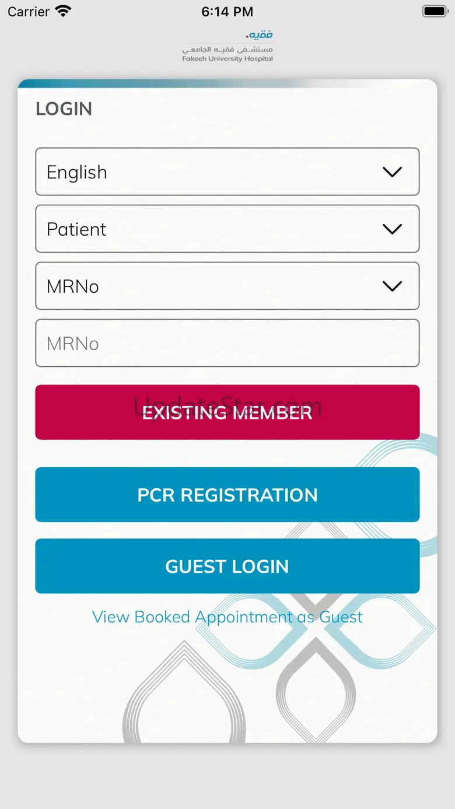
Task: Tap the chevron arrow beside Patient
Action: [392, 229]
